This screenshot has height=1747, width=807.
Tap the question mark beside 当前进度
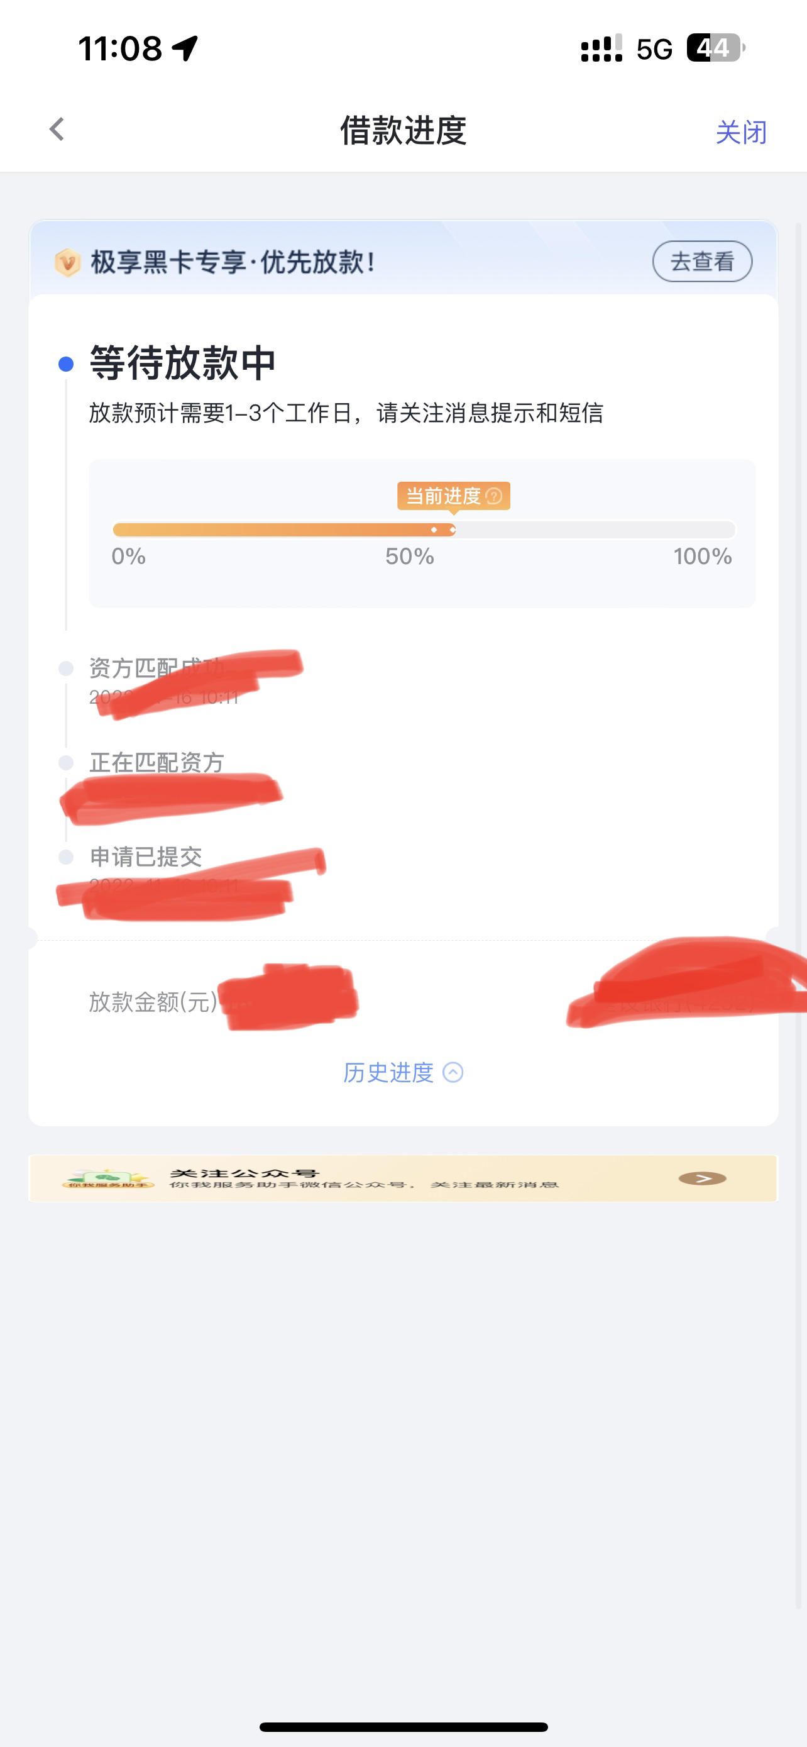click(x=494, y=496)
